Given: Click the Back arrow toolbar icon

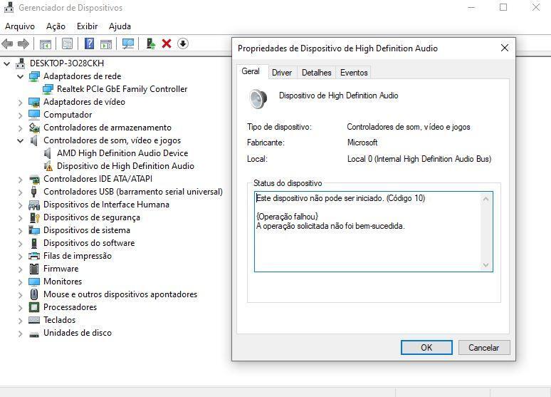Looking at the screenshot, I should click(7, 43).
